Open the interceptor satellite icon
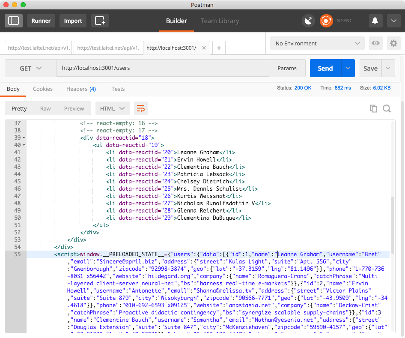Image resolution: width=405 pixels, height=338 pixels. pos(308,21)
